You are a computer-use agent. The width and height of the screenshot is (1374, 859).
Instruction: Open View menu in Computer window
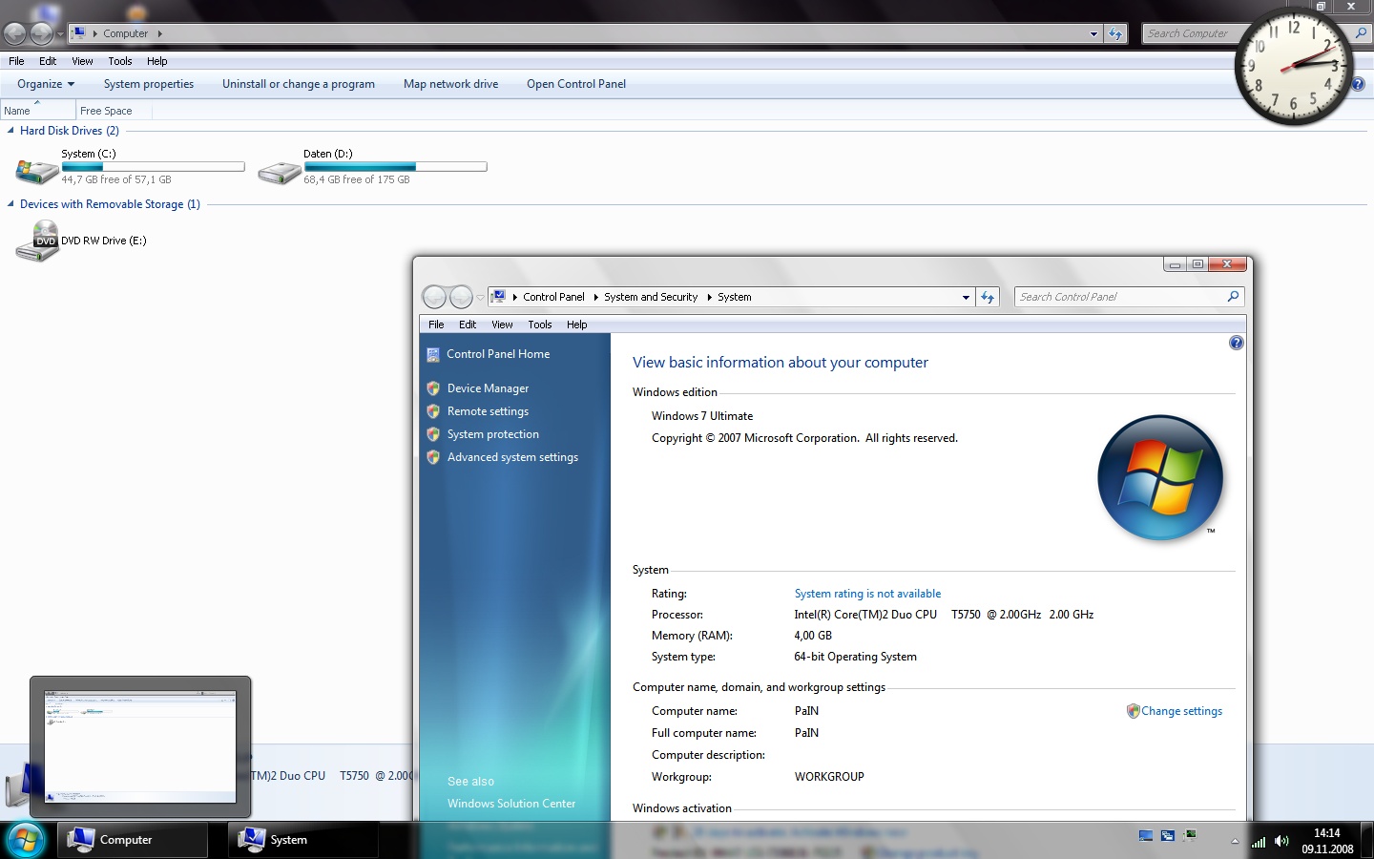[82, 61]
